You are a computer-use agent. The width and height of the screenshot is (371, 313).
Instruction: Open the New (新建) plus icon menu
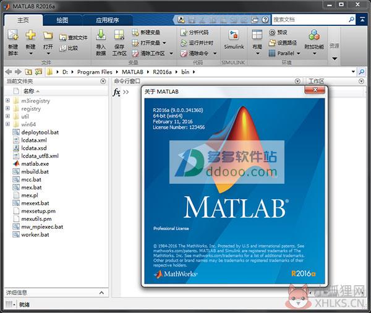30,35
